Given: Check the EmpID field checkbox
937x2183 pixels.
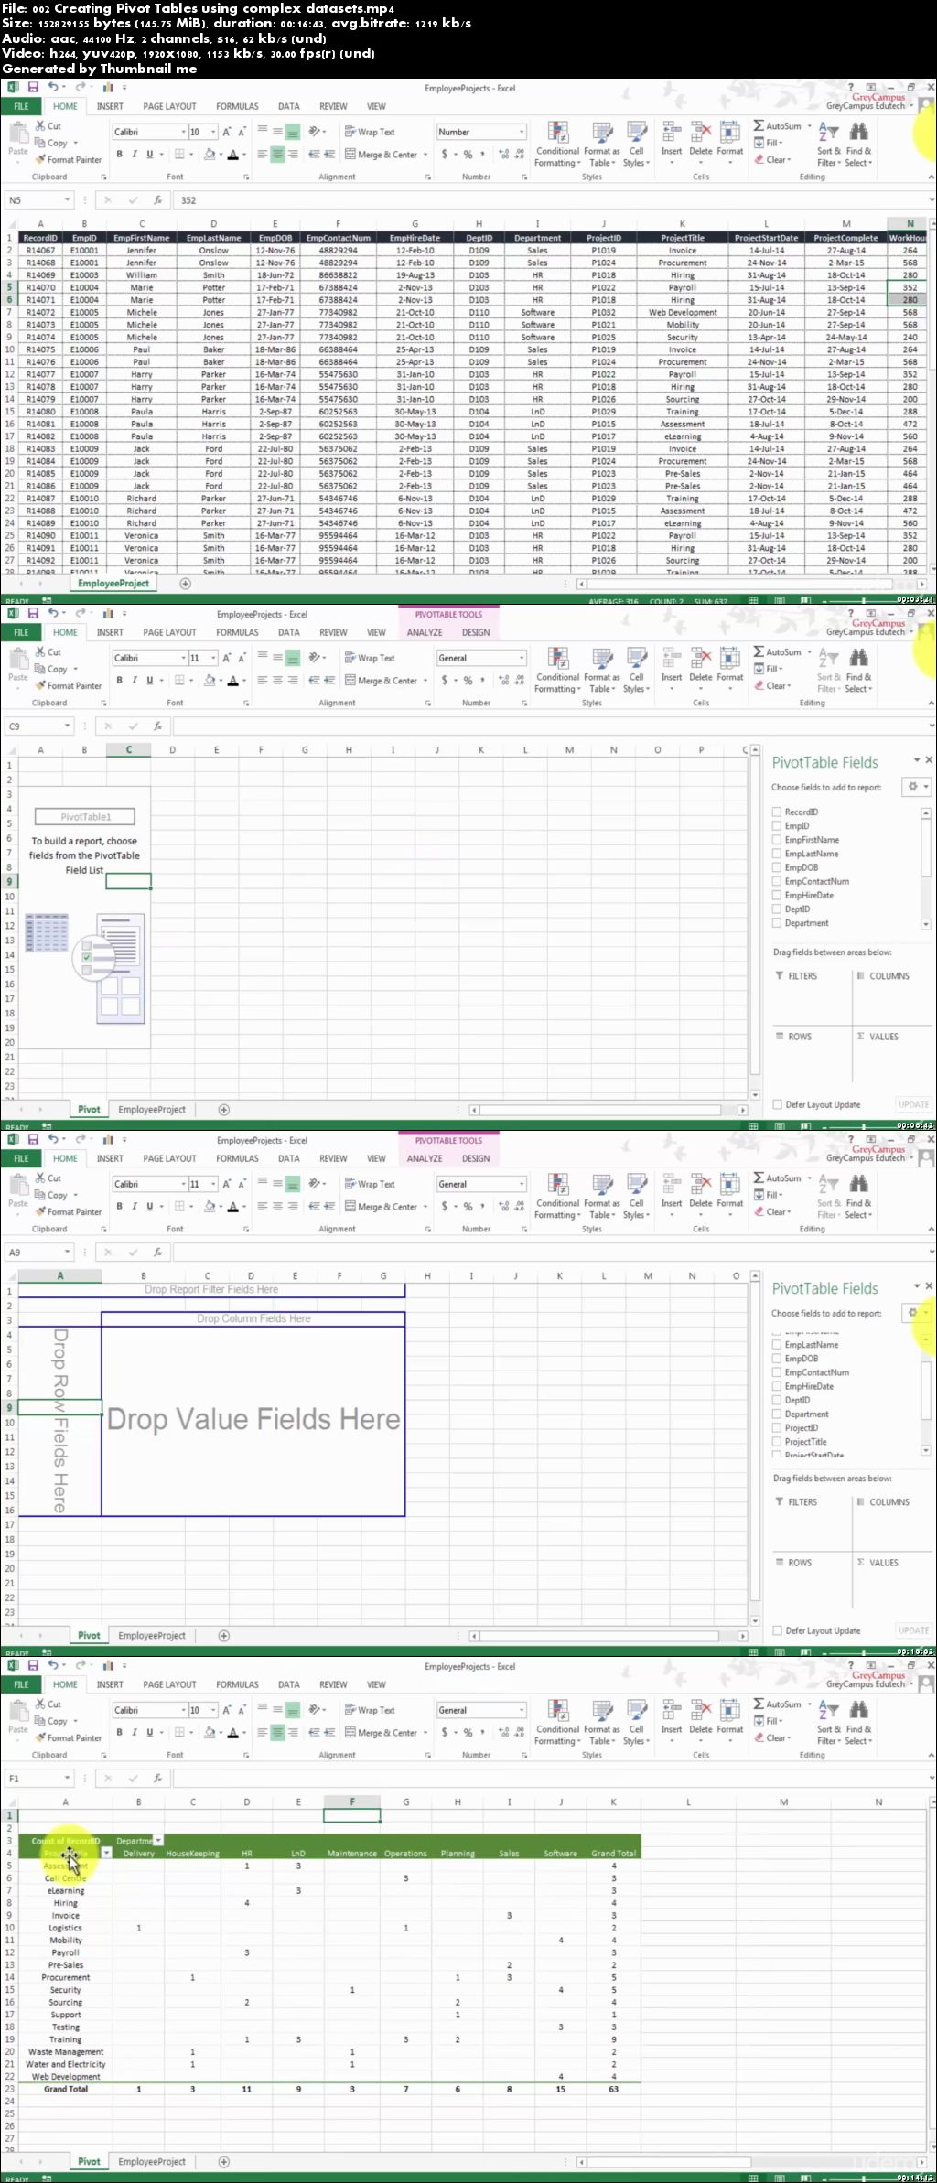Looking at the screenshot, I should [x=777, y=826].
